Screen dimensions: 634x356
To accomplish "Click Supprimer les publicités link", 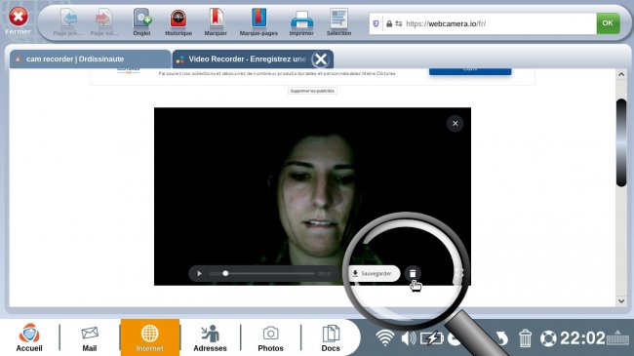I will [x=312, y=91].
